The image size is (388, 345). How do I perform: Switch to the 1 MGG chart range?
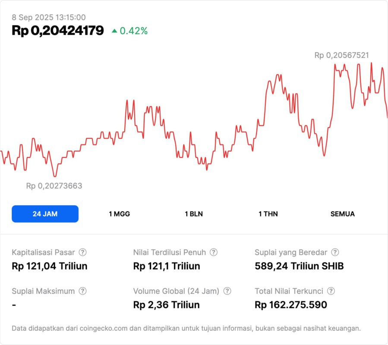tap(119, 214)
